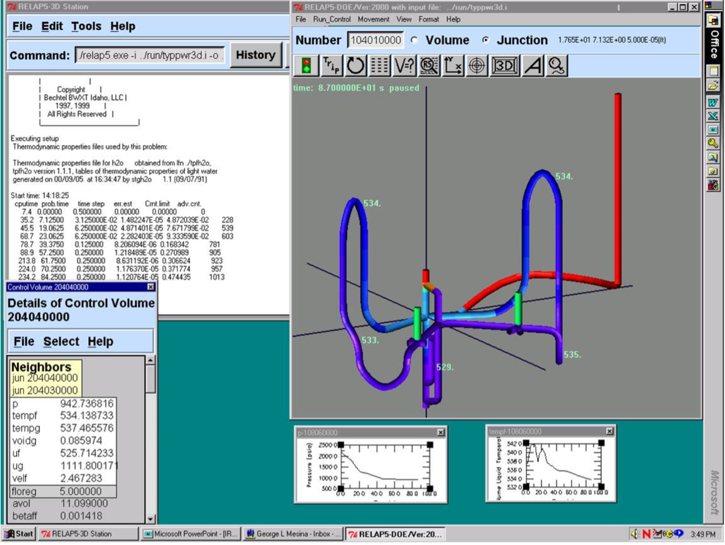
Task: Open the Movement menu
Action: (x=374, y=19)
